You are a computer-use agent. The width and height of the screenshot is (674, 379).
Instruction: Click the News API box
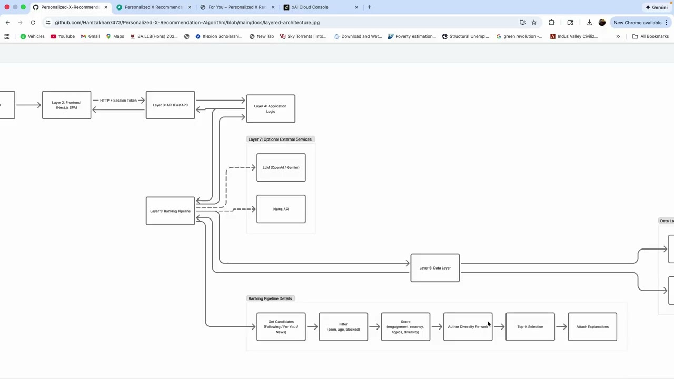(x=281, y=209)
